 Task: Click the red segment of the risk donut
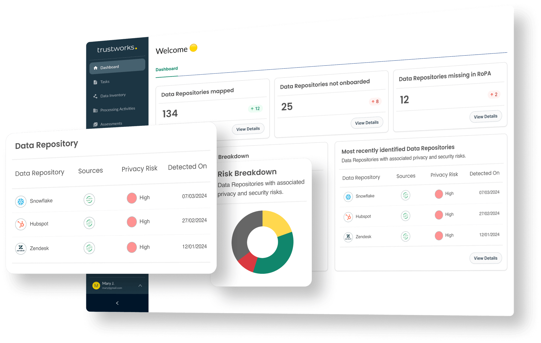click(x=248, y=262)
